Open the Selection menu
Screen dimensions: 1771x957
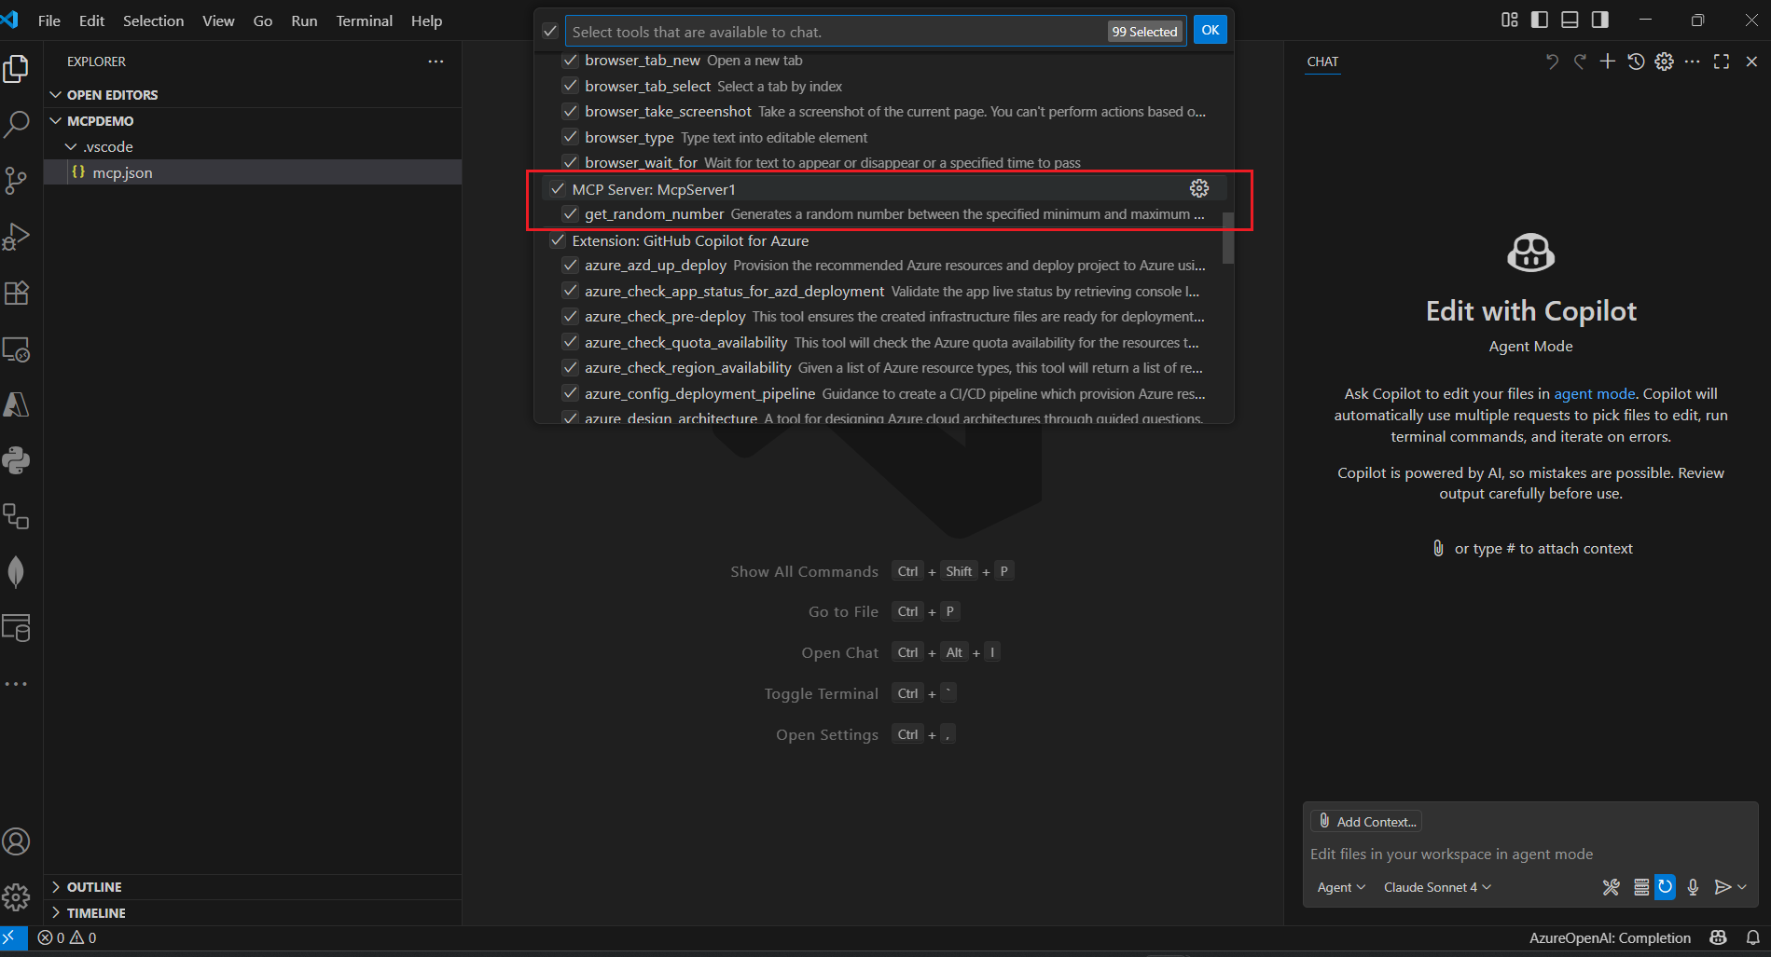pos(153,21)
